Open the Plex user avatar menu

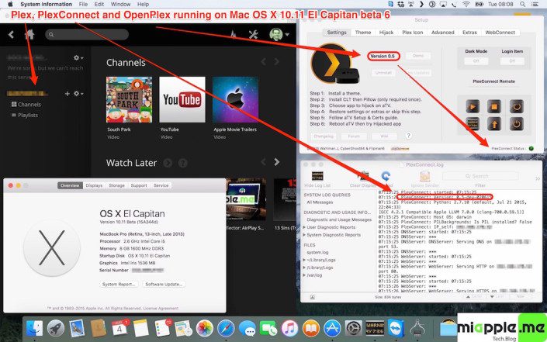click(x=279, y=35)
